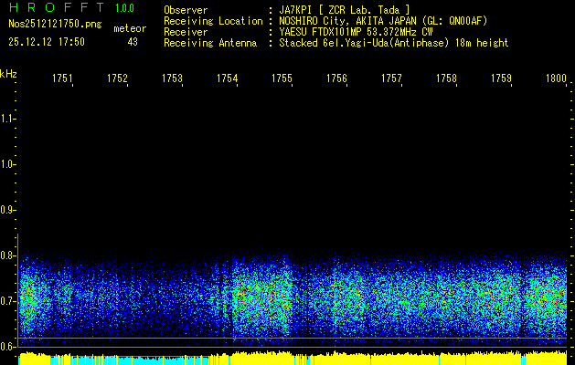Pick the 1753 time marker
The image size is (575, 365).
point(172,79)
